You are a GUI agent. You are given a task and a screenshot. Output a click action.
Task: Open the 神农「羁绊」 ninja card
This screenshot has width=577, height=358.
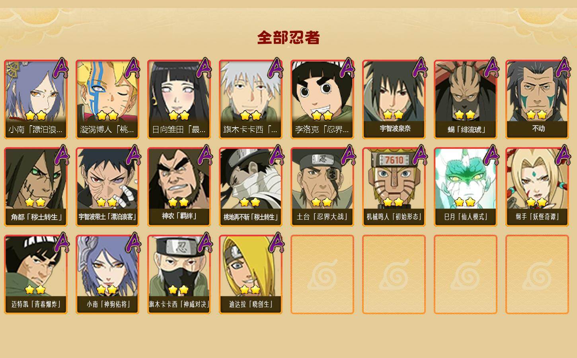tap(179, 187)
